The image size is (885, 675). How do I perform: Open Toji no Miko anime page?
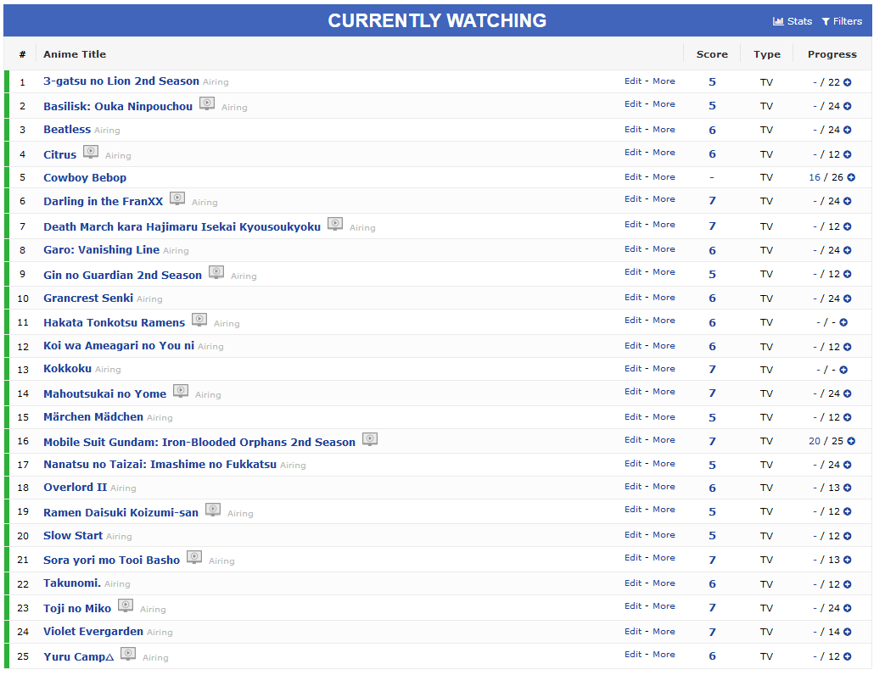point(77,609)
